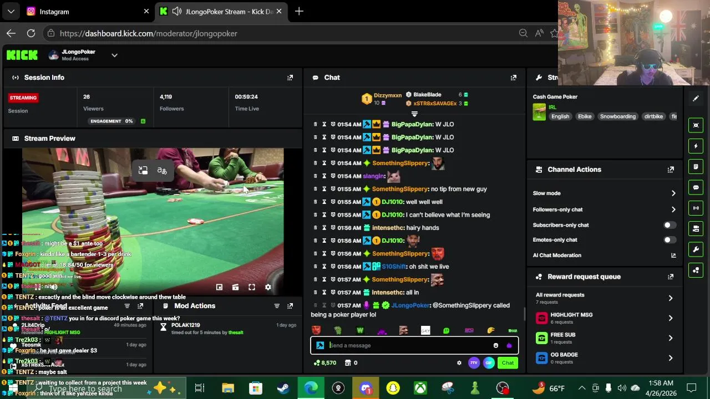Click the round 7TV button

pyautogui.click(x=474, y=363)
